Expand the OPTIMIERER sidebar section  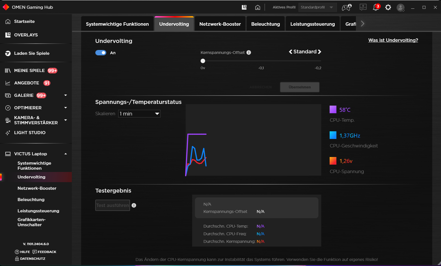click(x=66, y=108)
